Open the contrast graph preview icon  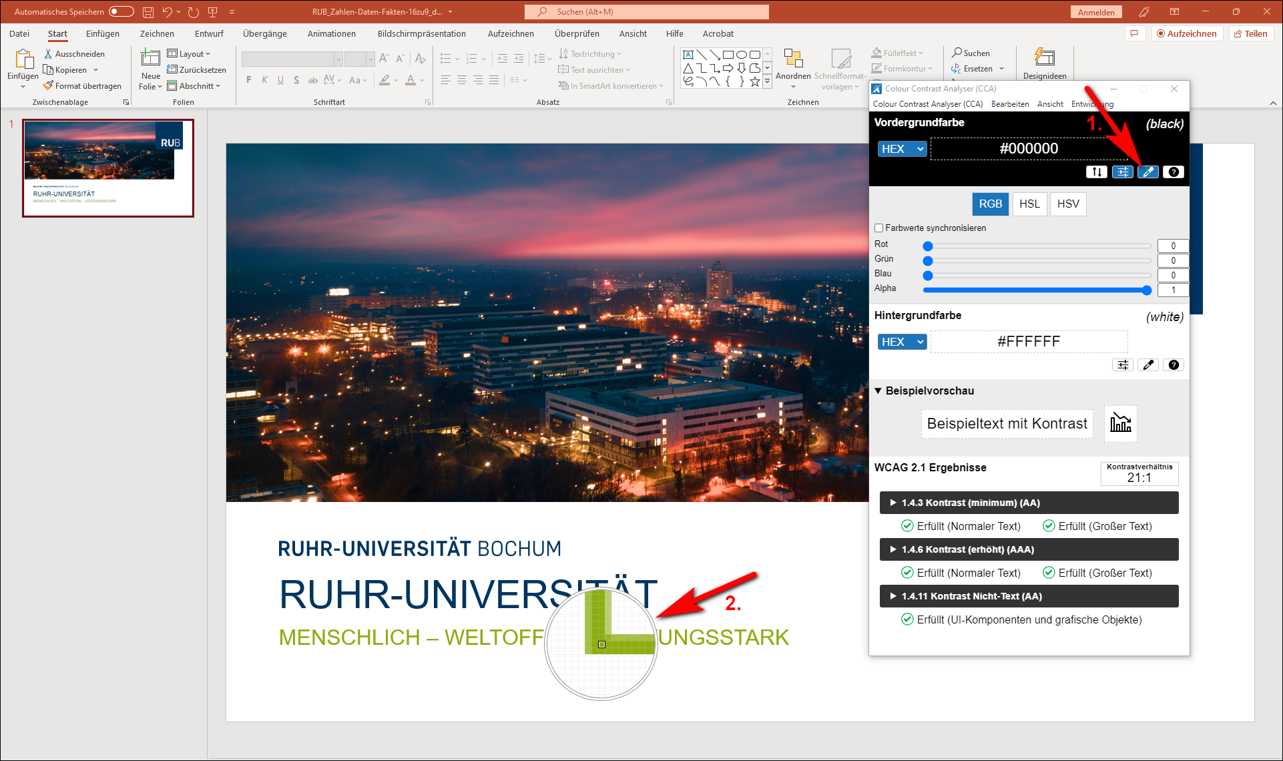(1120, 423)
